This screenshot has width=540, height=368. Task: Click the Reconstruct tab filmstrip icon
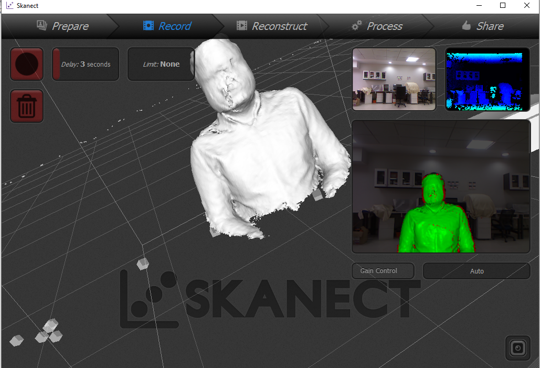click(242, 26)
